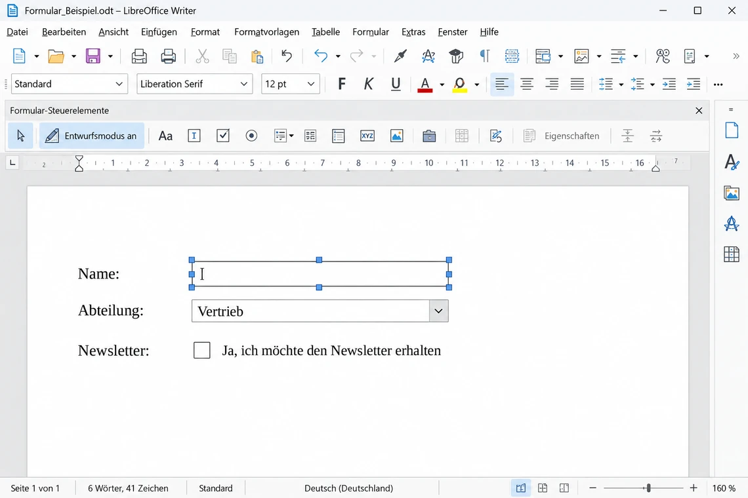Click the New document icon
The width and height of the screenshot is (748, 498).
pyautogui.click(x=19, y=56)
